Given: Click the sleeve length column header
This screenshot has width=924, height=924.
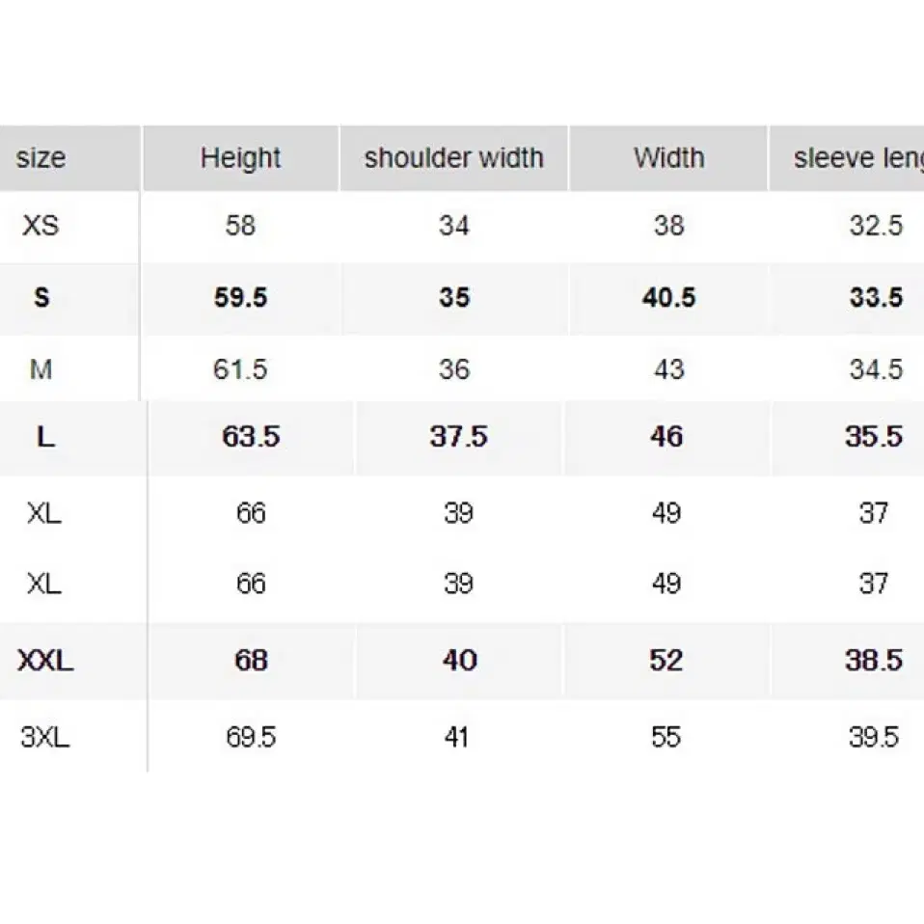Looking at the screenshot, I should coord(858,158).
